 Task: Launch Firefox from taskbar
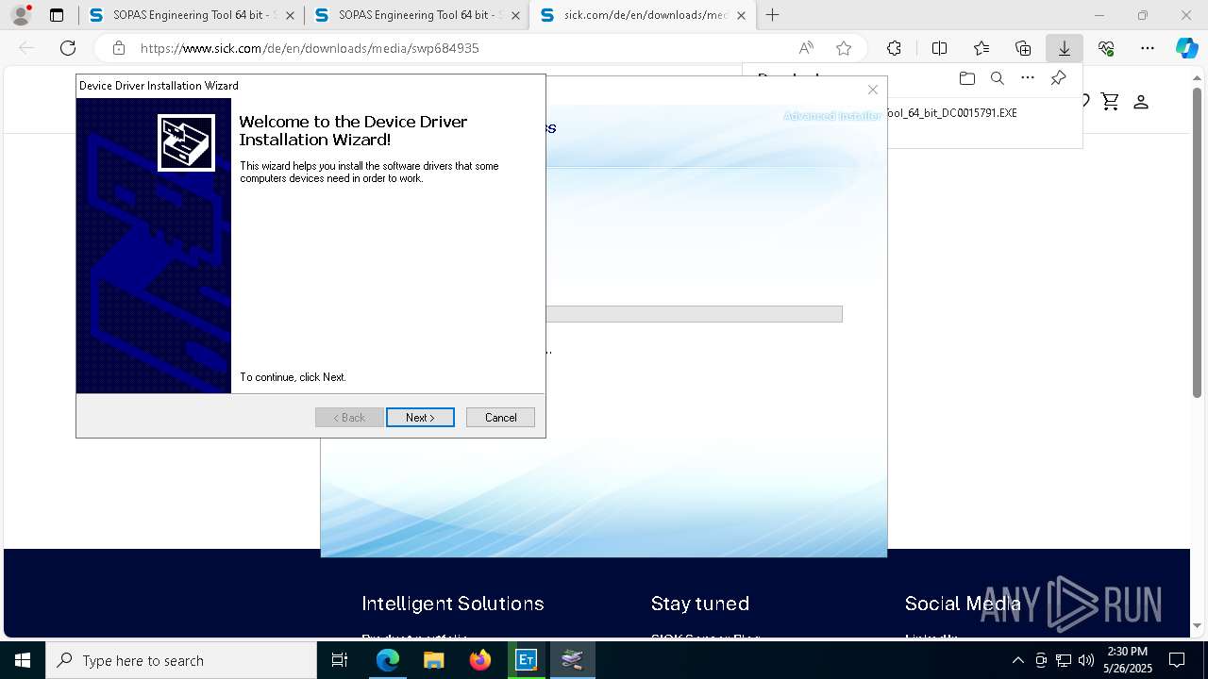(480, 660)
